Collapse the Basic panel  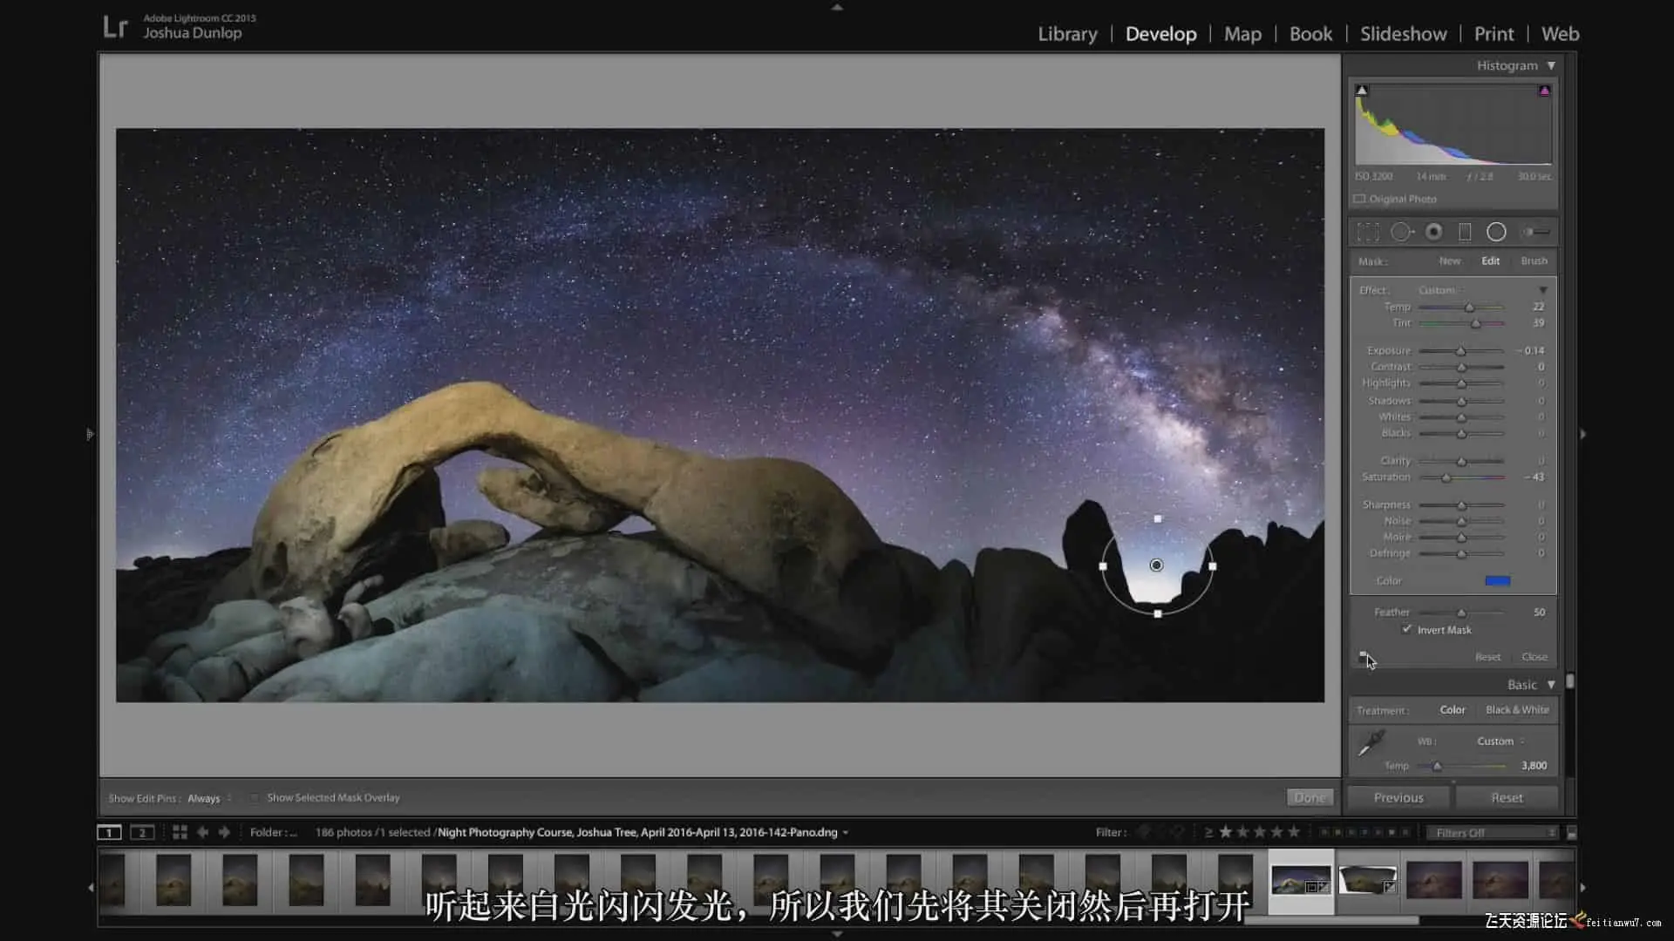point(1551,685)
